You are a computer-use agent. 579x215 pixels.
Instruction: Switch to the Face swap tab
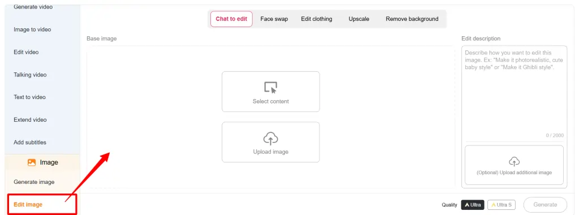coord(274,19)
